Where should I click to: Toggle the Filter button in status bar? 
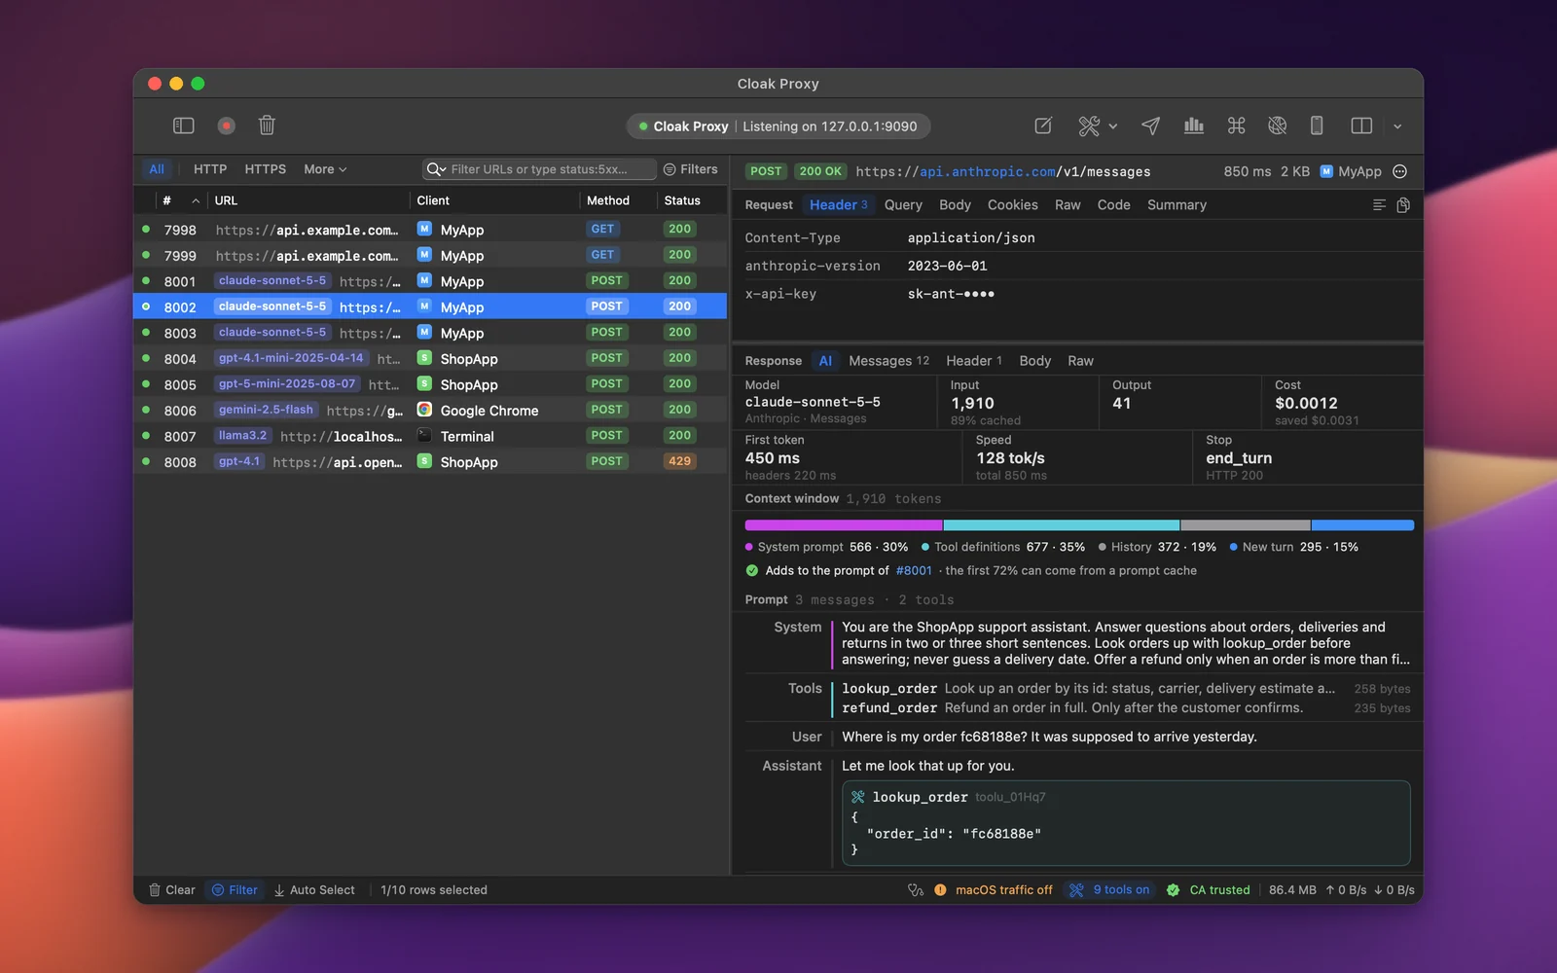[x=235, y=890]
